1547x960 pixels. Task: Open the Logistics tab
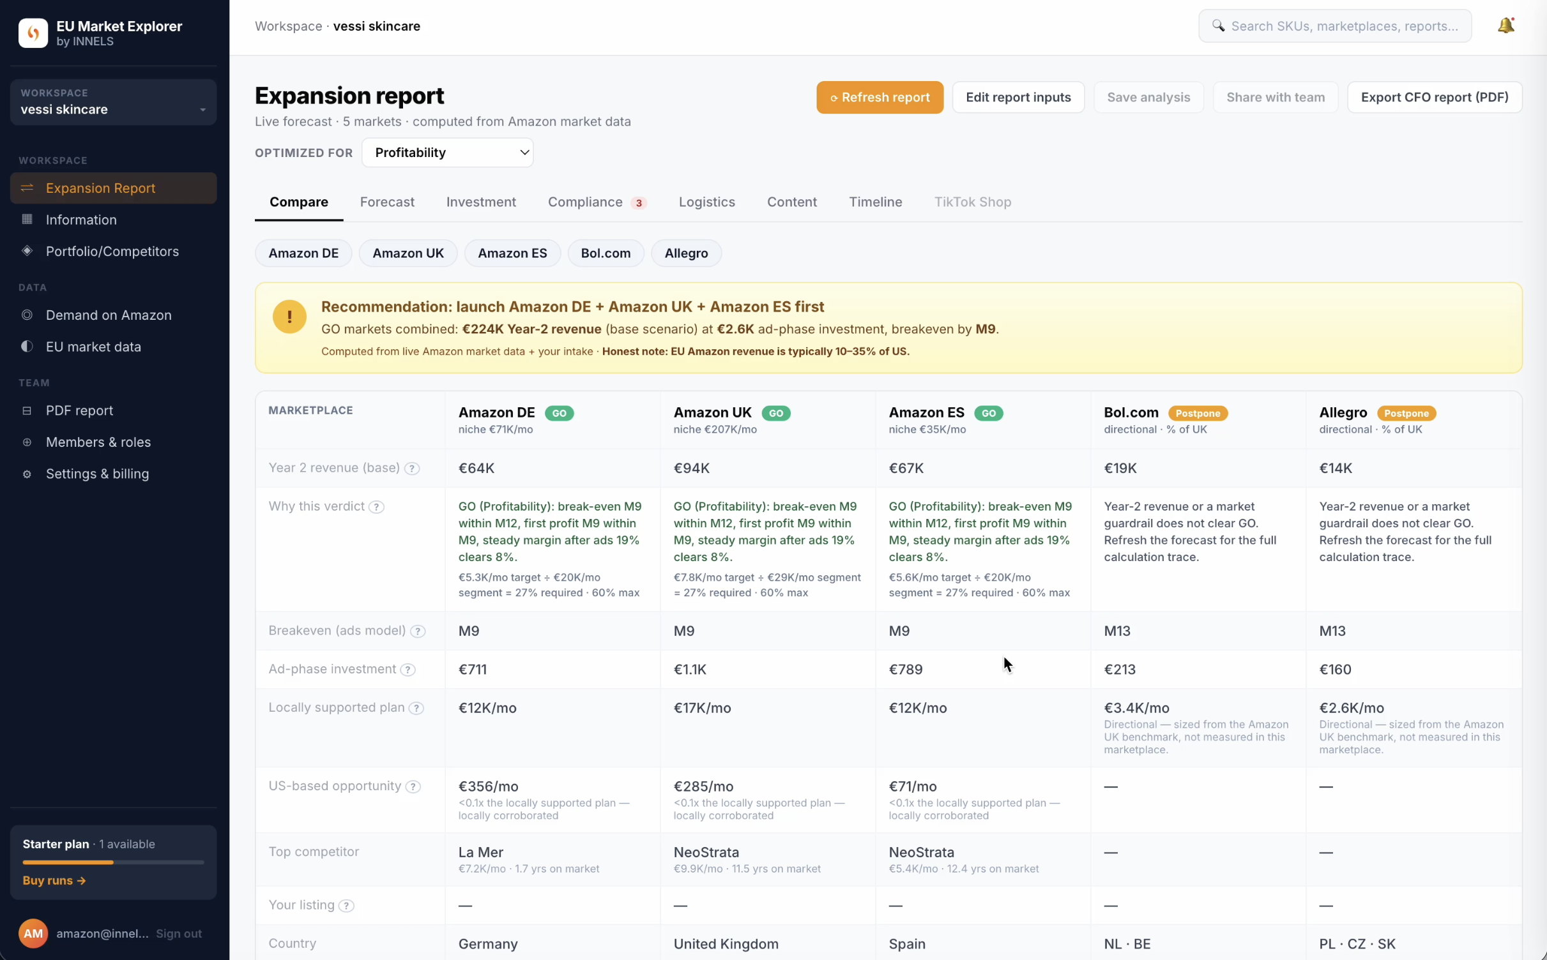[x=707, y=202]
